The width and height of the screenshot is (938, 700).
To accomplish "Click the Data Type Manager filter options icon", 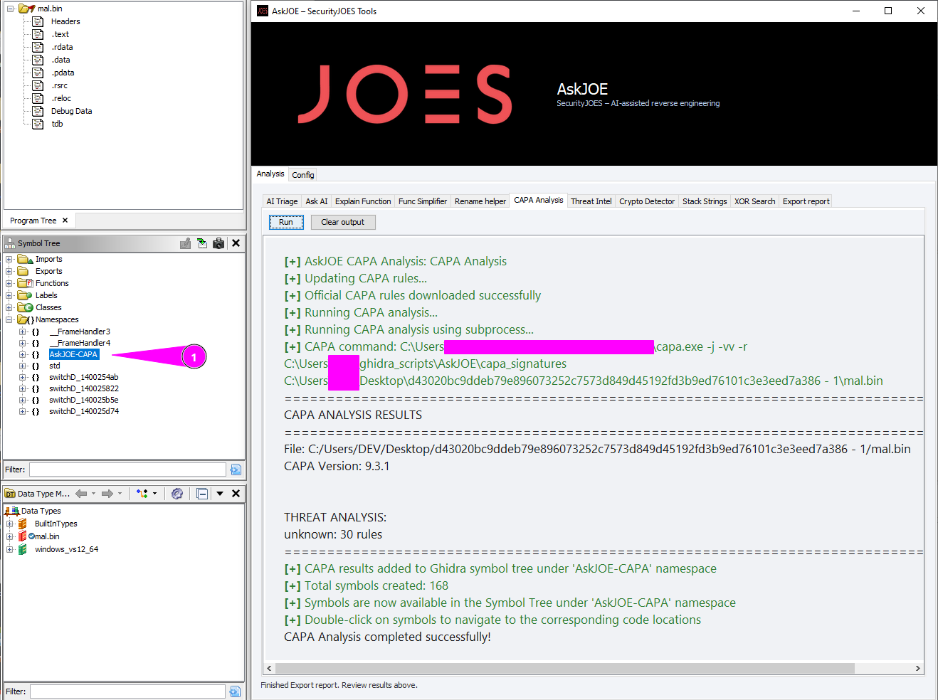I will click(x=235, y=691).
